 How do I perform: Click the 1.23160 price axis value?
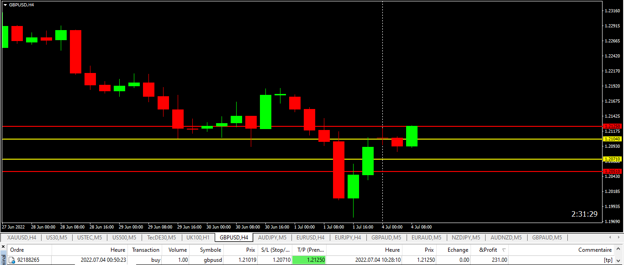tap(612, 10)
